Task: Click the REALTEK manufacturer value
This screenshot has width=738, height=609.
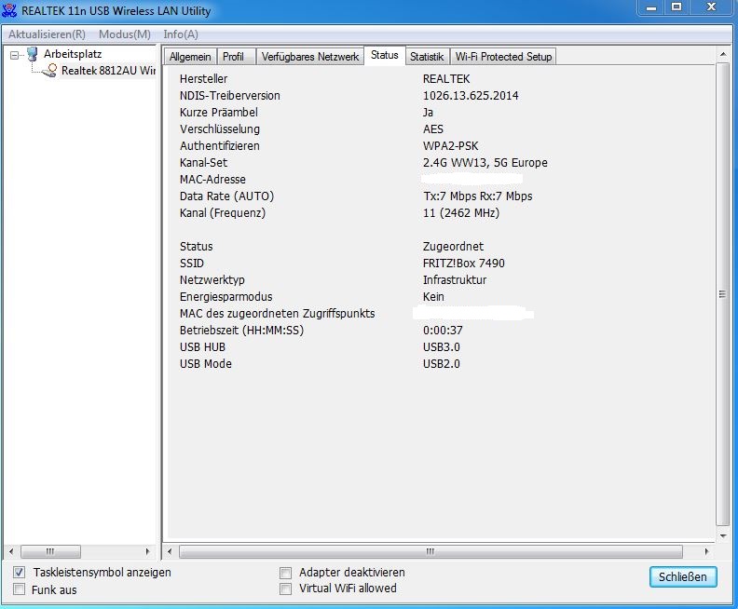Action: point(446,78)
